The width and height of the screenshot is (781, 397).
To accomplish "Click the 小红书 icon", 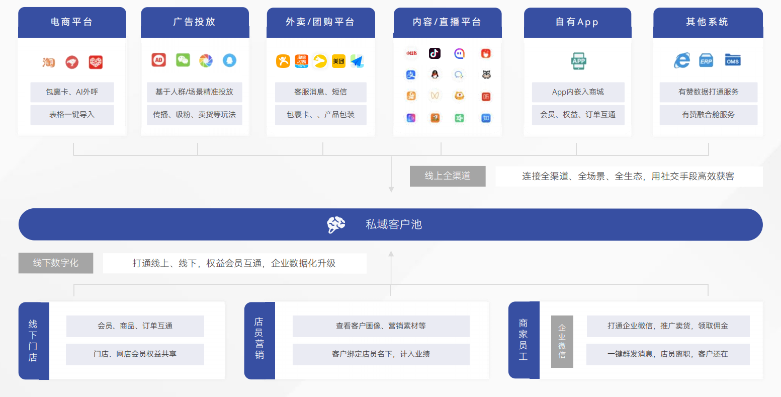I will pos(411,53).
